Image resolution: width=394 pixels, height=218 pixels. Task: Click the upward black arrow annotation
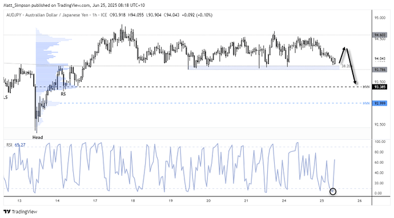point(342,55)
